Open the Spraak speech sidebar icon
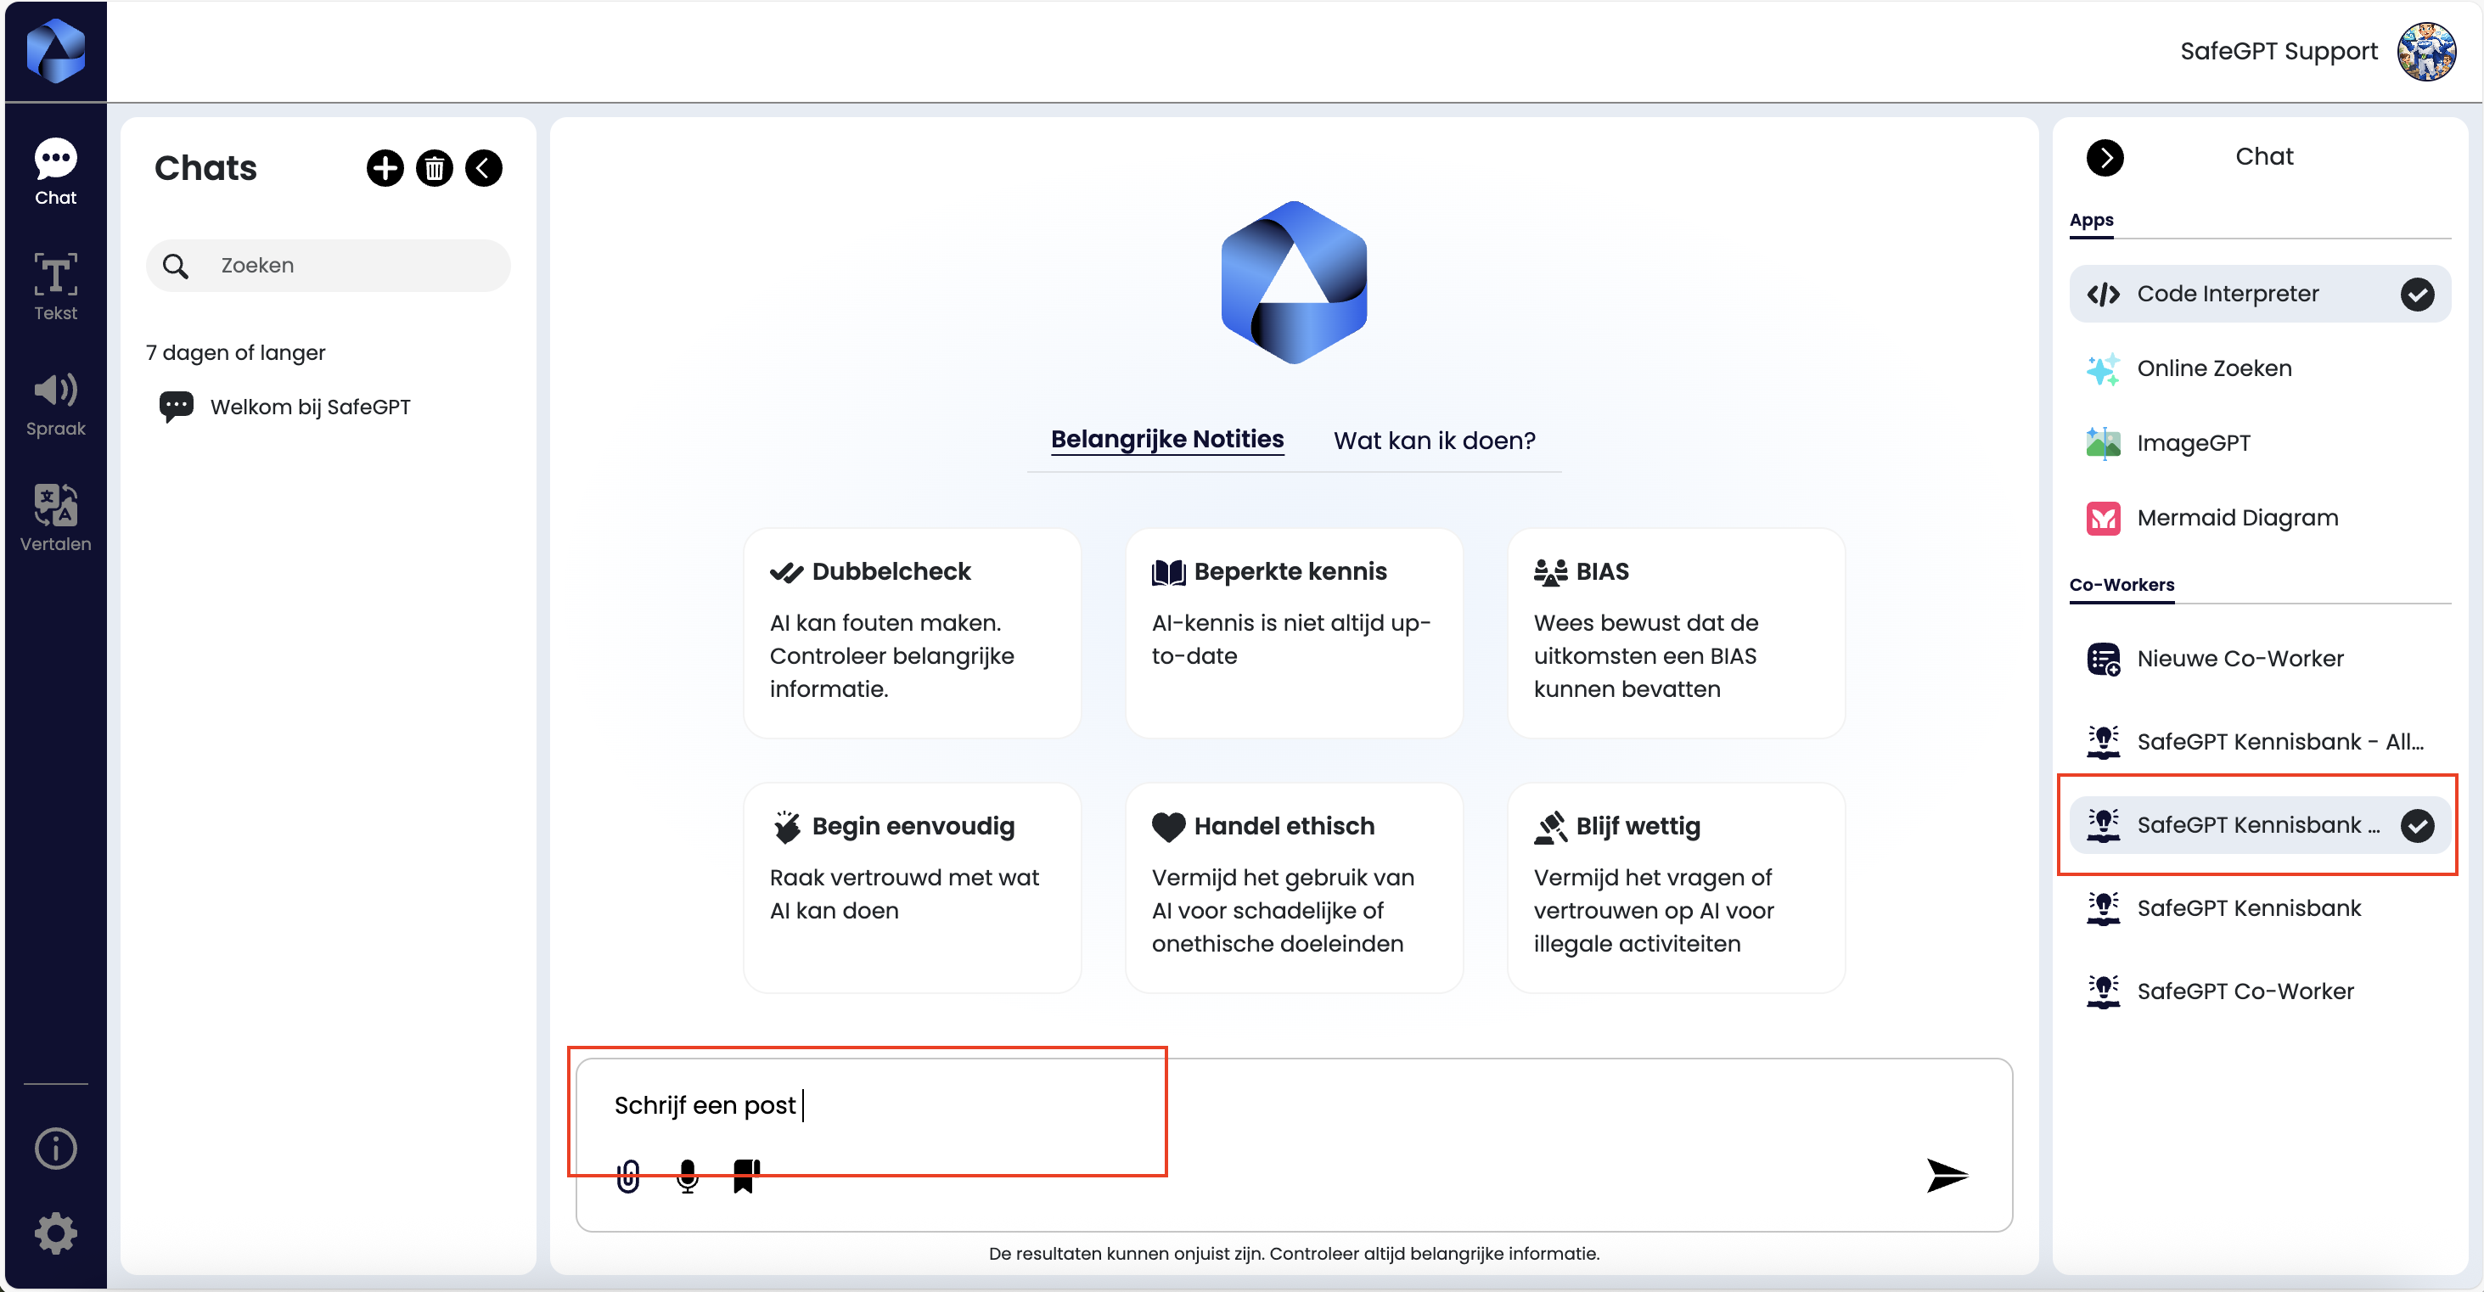This screenshot has width=2484, height=1292. tap(55, 403)
